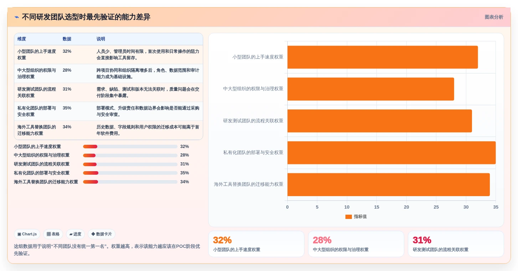
Task: Click the orange 指标值 legend color box
Action: point(348,216)
